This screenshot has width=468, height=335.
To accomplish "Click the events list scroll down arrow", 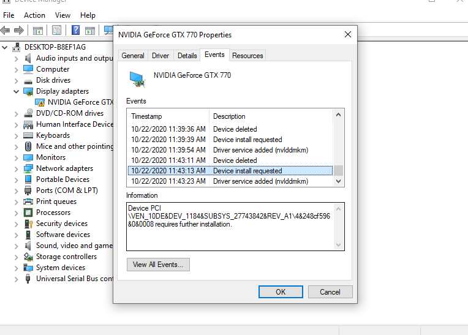I will (x=338, y=181).
